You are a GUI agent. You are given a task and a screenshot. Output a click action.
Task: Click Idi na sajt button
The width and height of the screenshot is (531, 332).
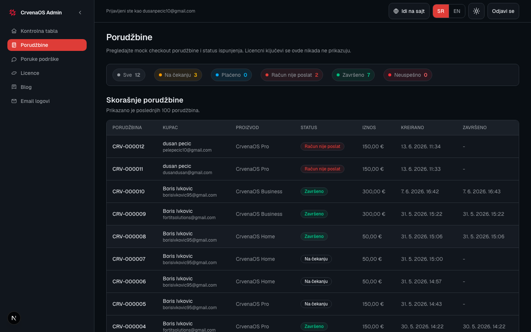tap(409, 11)
